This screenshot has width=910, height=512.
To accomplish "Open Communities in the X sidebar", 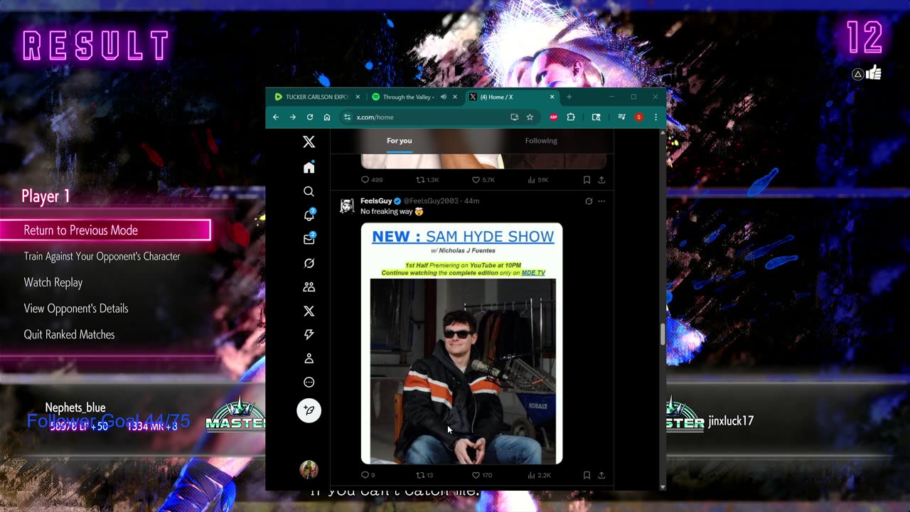I will [309, 287].
